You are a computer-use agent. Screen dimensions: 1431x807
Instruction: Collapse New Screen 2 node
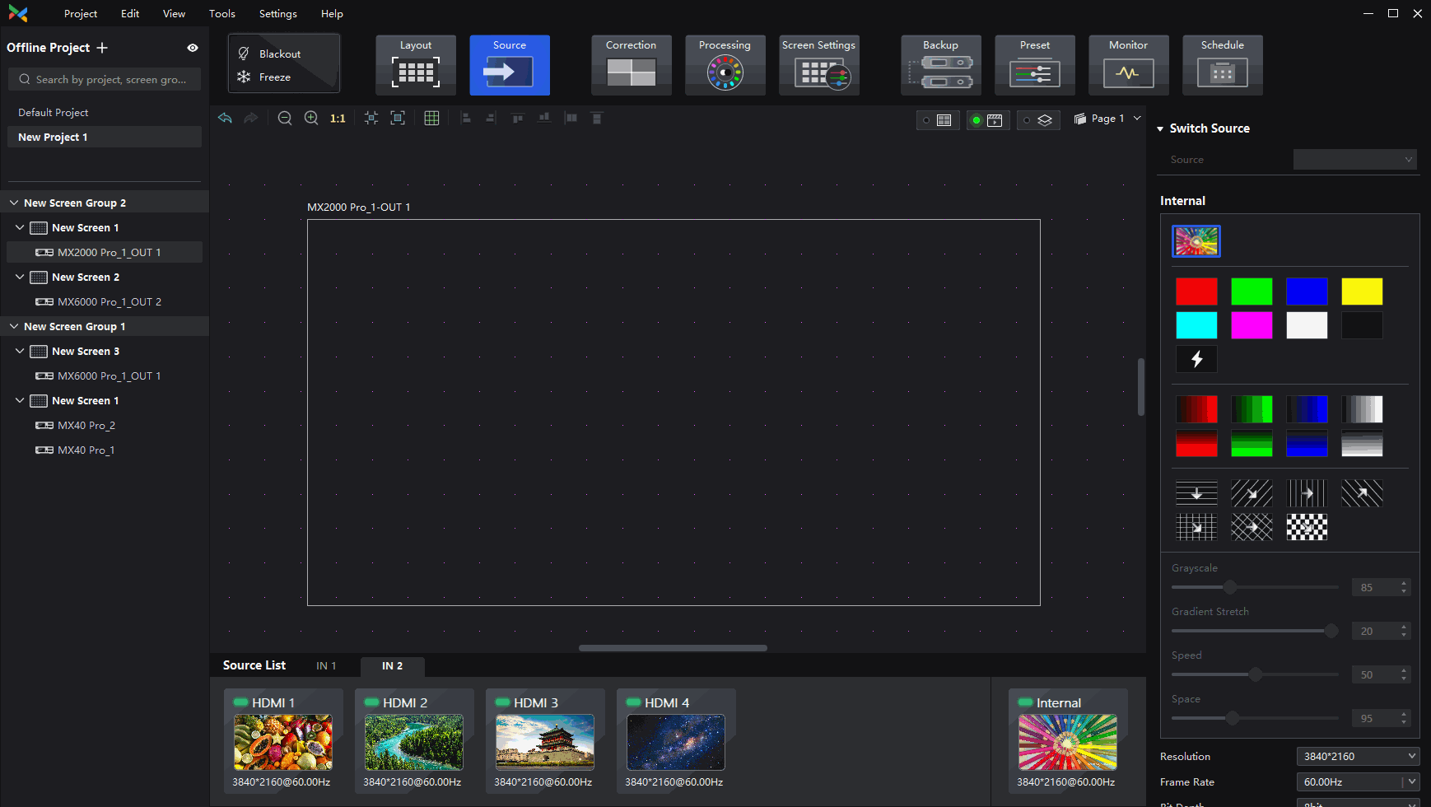(x=20, y=277)
